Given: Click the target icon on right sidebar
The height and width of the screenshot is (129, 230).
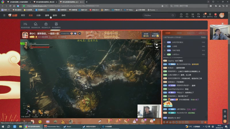Looking at the screenshot, I should (x=225, y=116).
